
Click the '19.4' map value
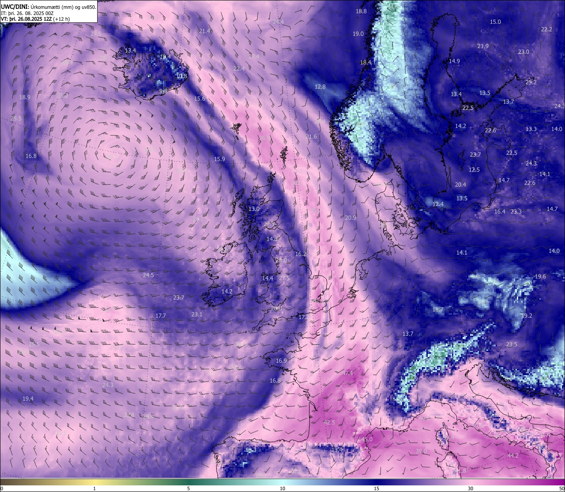click(28, 399)
